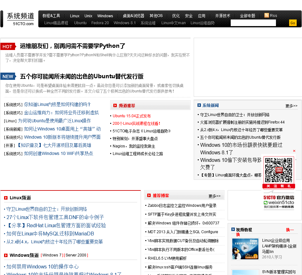Open the Windows navigation menu item

(105, 16)
